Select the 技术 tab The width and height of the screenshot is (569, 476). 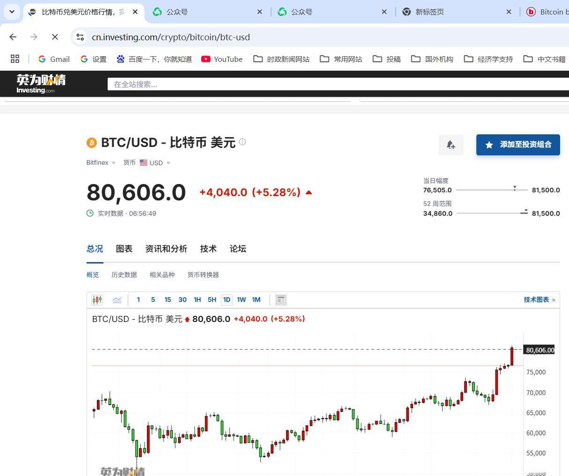point(208,249)
